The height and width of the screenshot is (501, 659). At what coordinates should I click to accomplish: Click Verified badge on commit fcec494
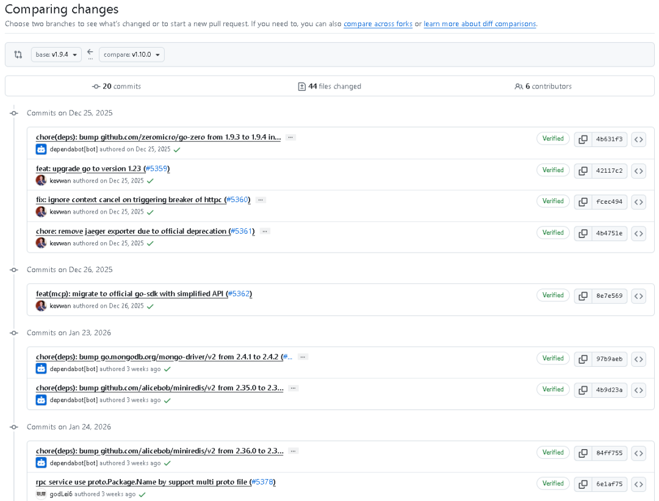[x=553, y=201]
